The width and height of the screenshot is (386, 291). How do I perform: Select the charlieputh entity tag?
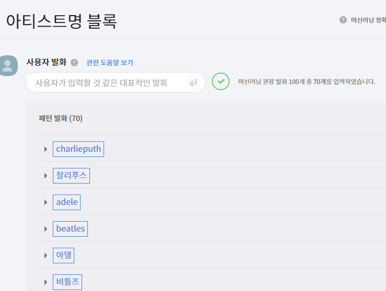(x=78, y=149)
